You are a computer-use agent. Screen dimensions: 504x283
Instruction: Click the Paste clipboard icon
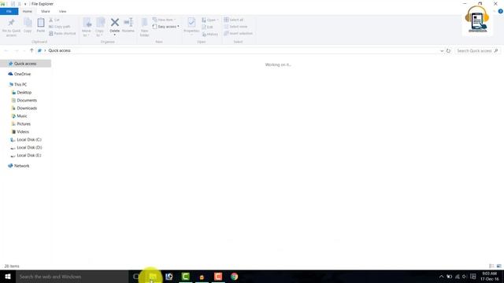point(41,23)
